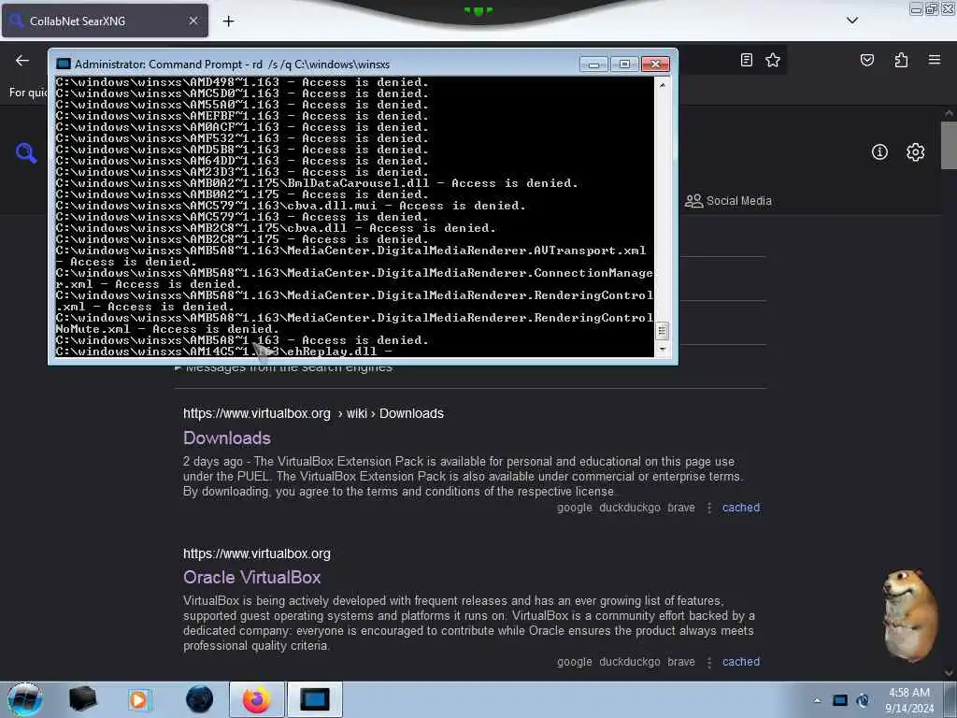This screenshot has width=957, height=718.
Task: Minimize the Command Prompt window
Action: pos(593,65)
